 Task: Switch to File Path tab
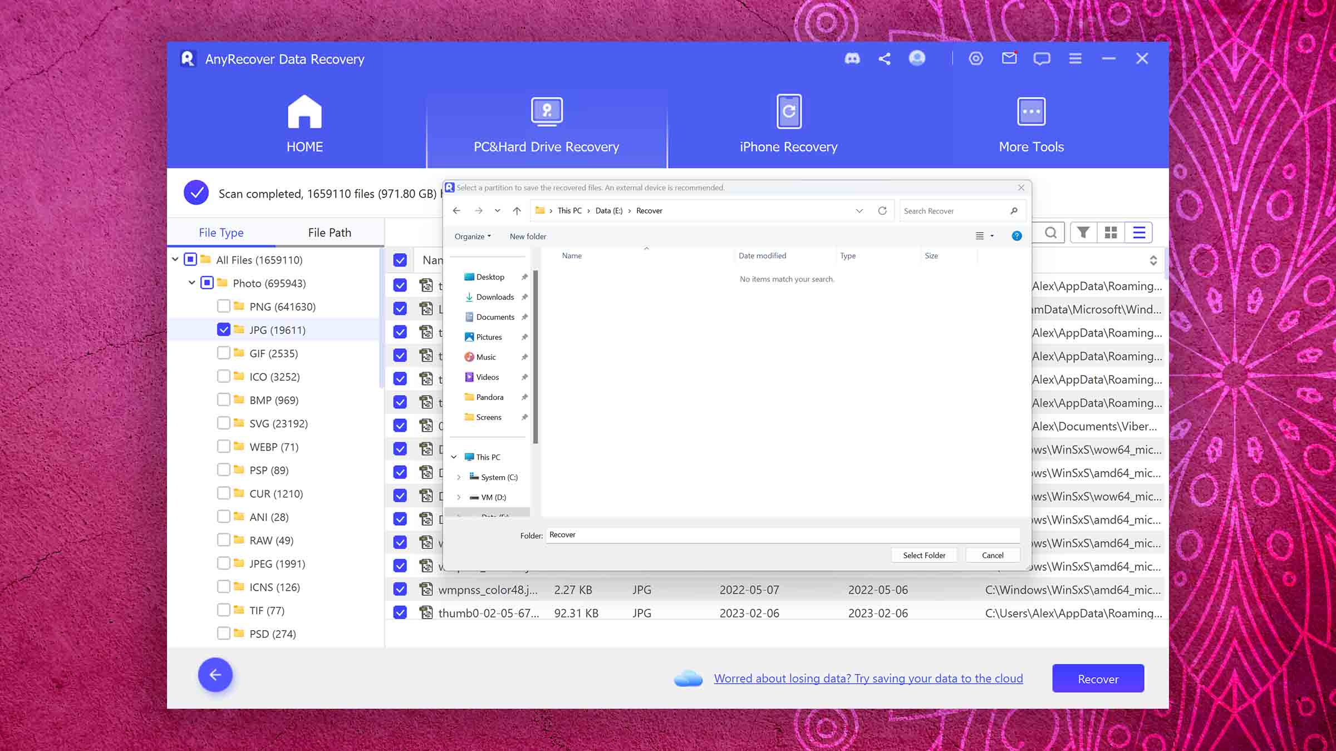[330, 233]
